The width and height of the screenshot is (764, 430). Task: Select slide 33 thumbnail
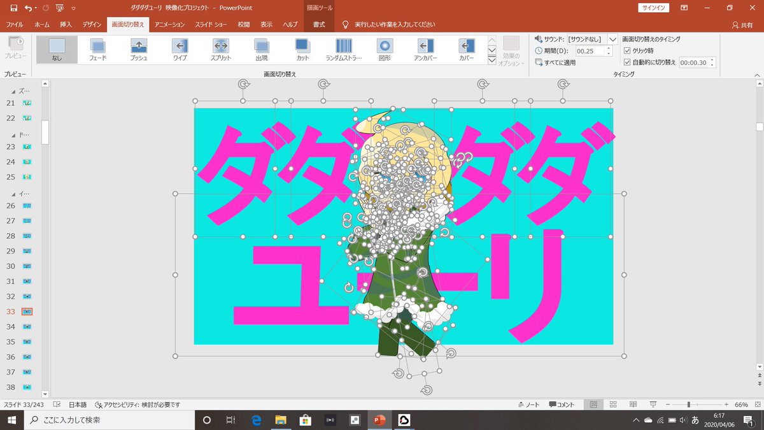coord(27,312)
